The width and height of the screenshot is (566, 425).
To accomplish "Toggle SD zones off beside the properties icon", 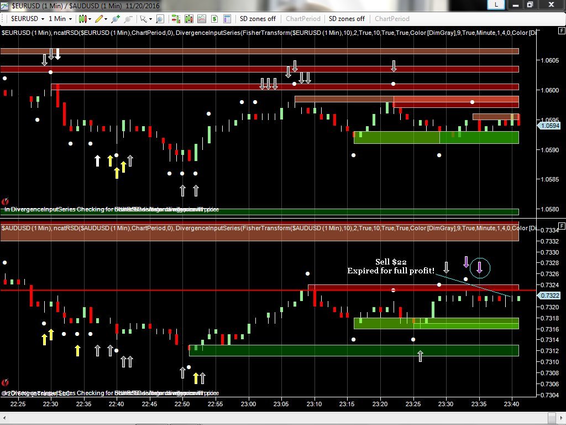I will pyautogui.click(x=258, y=19).
